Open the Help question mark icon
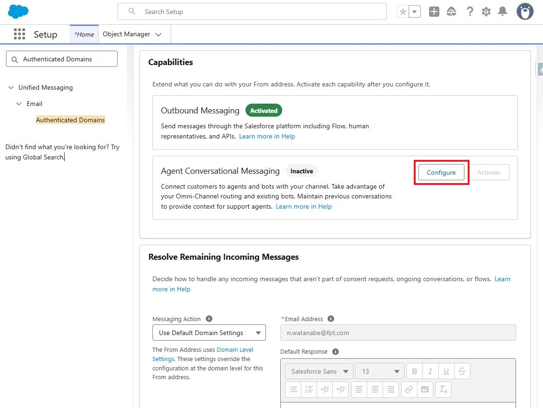This screenshot has width=543, height=408. coord(470,12)
